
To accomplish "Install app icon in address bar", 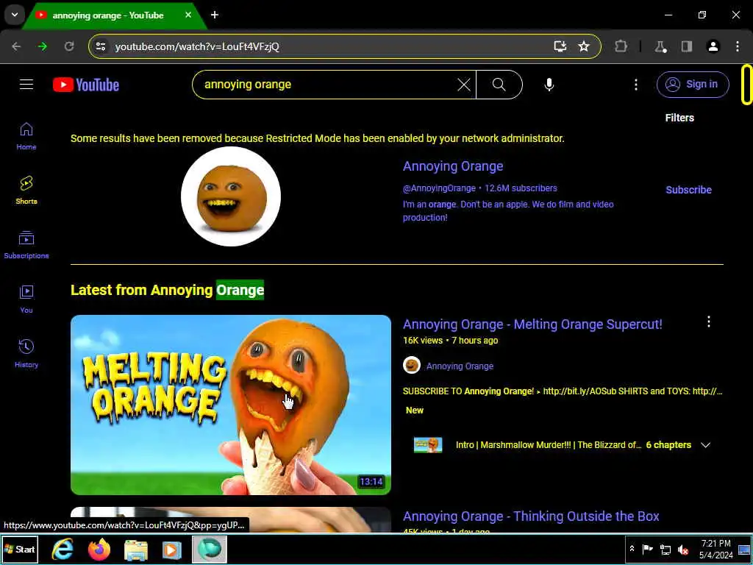I will [560, 46].
